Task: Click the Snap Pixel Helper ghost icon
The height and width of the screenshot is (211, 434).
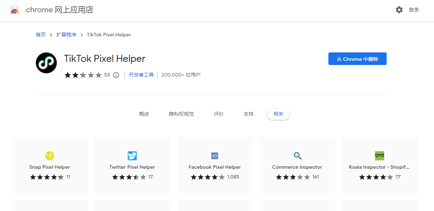Action: (50, 156)
